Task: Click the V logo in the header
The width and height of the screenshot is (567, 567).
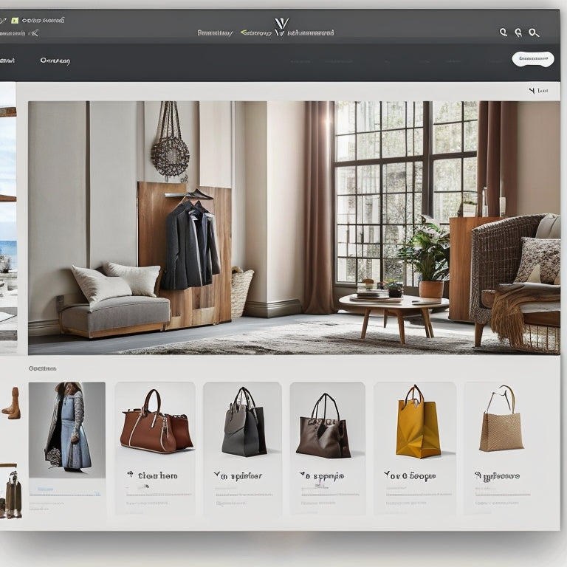Action: [281, 25]
